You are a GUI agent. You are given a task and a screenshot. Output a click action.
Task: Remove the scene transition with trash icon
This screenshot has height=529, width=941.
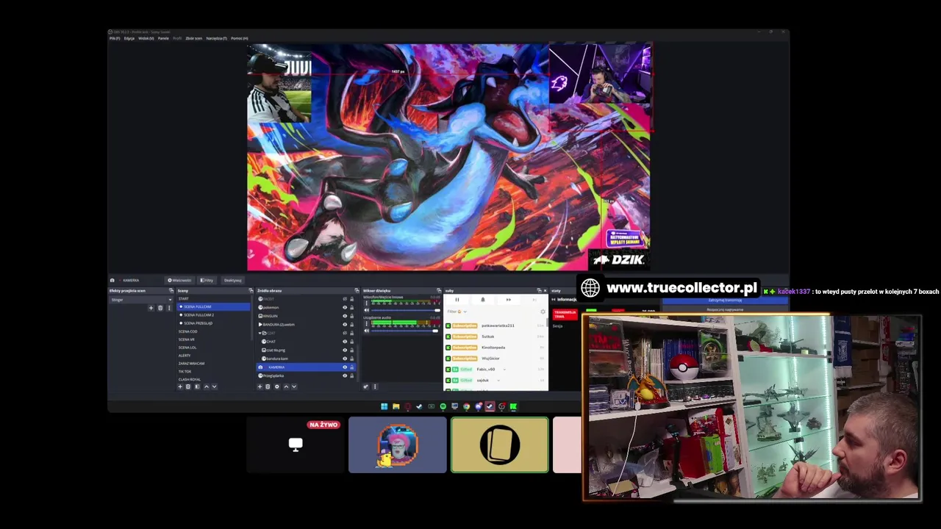click(160, 308)
